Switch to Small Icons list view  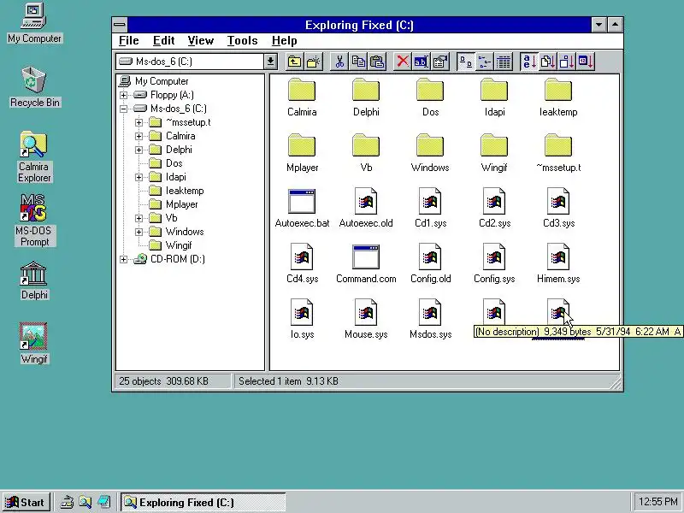click(x=484, y=62)
